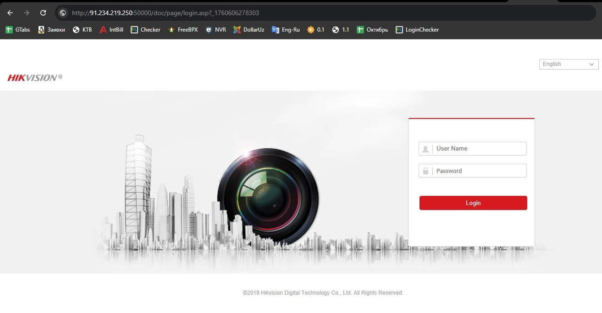Image resolution: width=602 pixels, height=313 pixels.
Task: Open the Заявки bookmark
Action: [x=51, y=30]
